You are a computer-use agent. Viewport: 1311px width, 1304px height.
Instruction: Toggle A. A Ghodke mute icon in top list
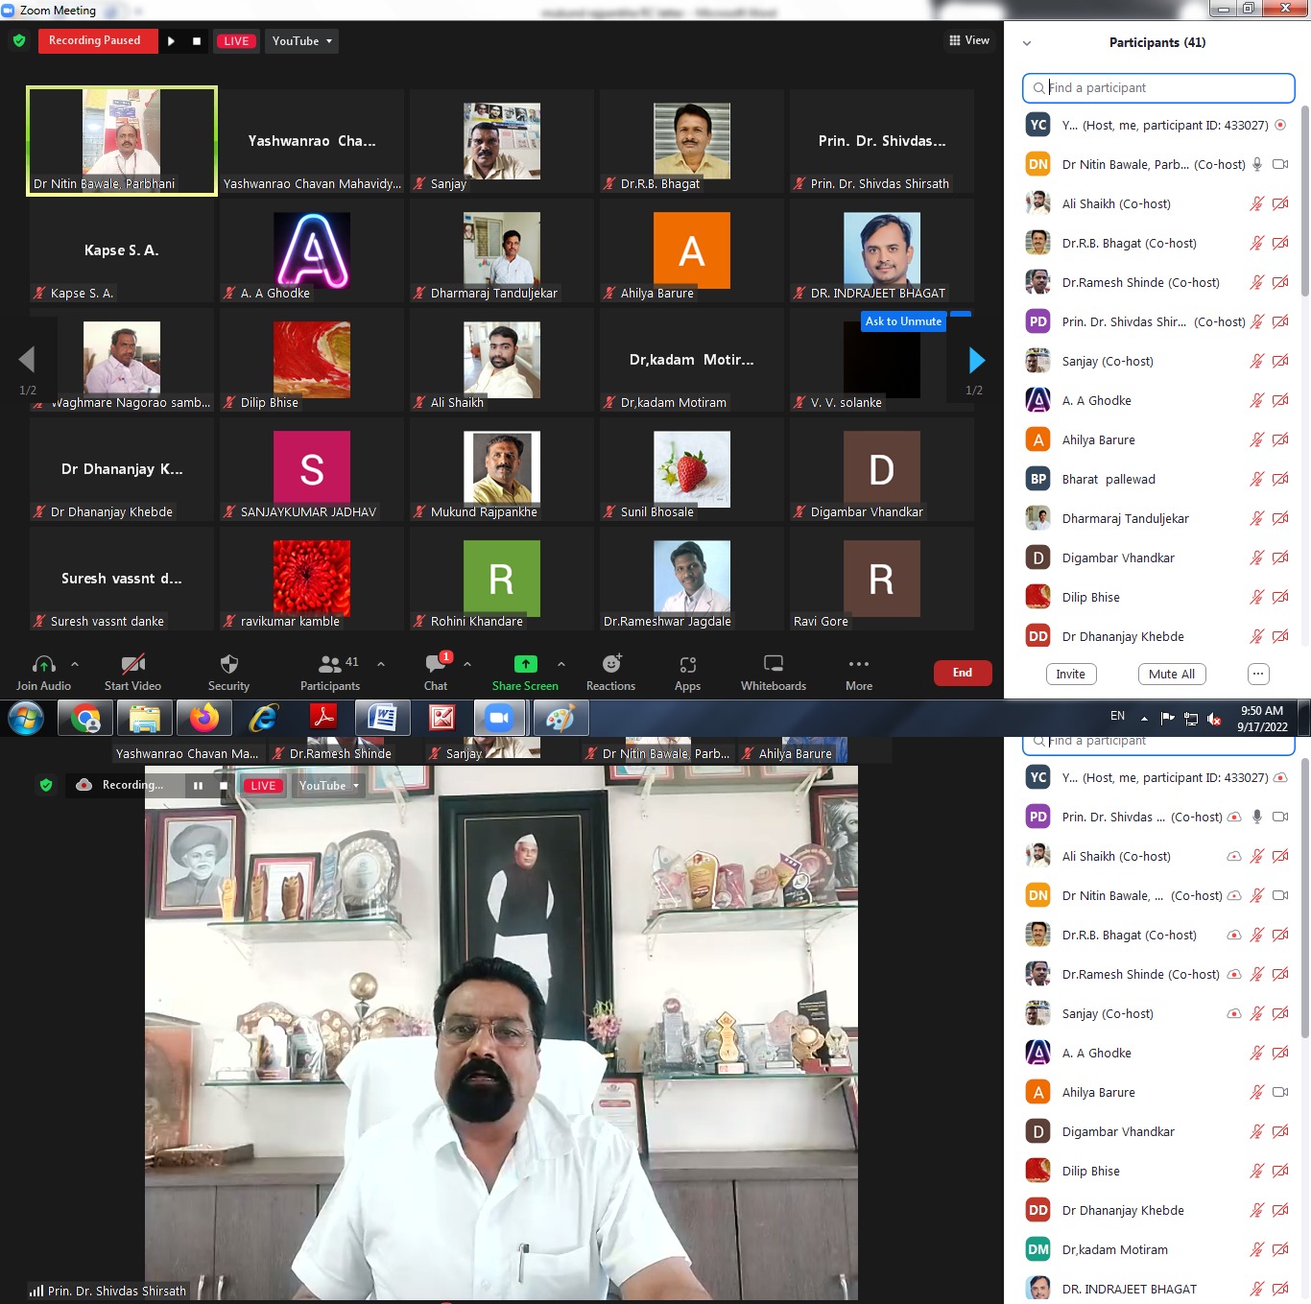point(1256,400)
